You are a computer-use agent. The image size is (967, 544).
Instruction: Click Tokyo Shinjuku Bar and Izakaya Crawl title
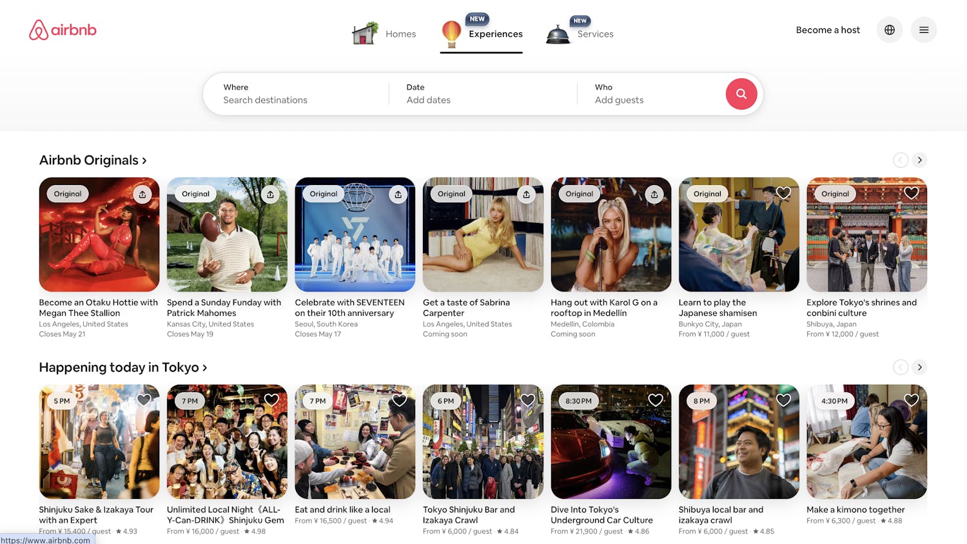(x=469, y=515)
